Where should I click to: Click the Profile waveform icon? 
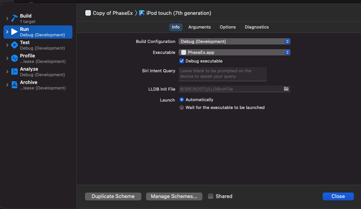pyautogui.click(x=14, y=58)
